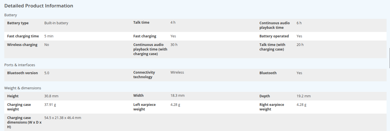Select the charging case dimensions 54.5 x 21.38 x 46.4 mm value
Screen dimensions: 390x131
[x=63, y=118]
